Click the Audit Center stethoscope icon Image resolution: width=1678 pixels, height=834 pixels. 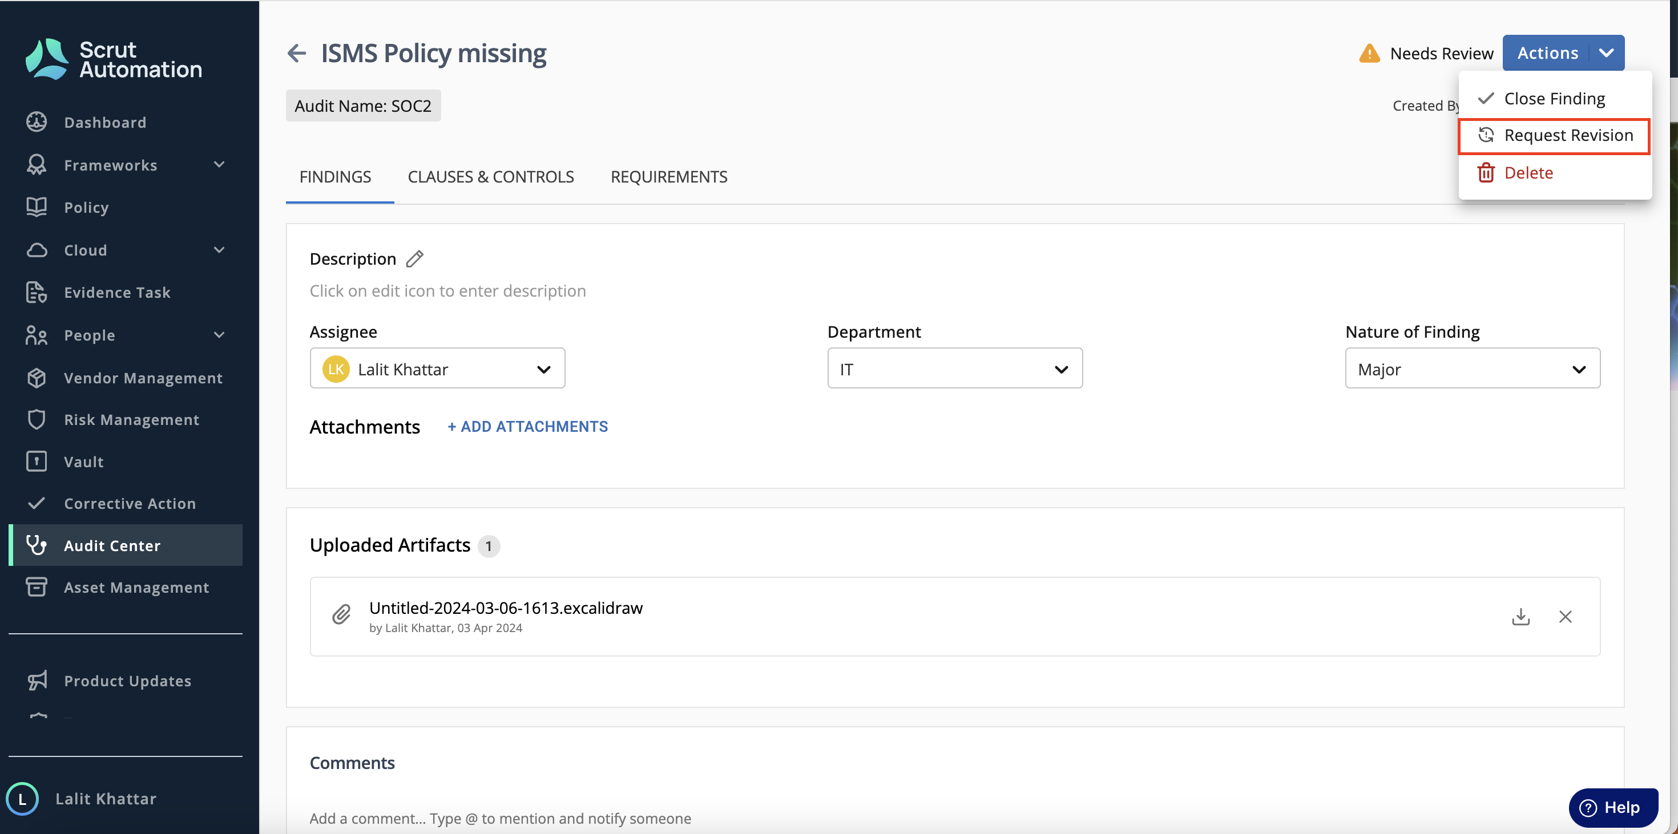(37, 545)
